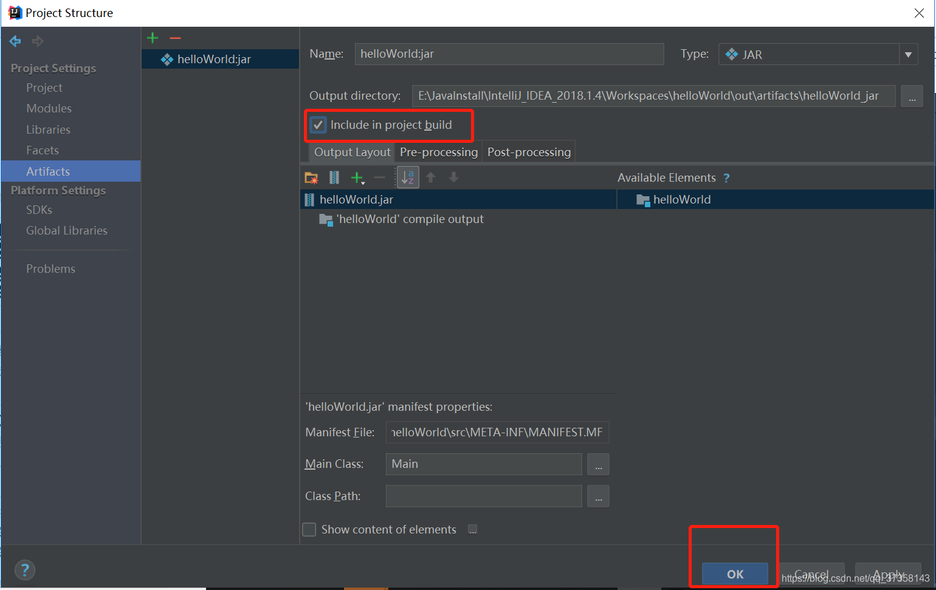Browse for output directory
The image size is (936, 590).
912,96
